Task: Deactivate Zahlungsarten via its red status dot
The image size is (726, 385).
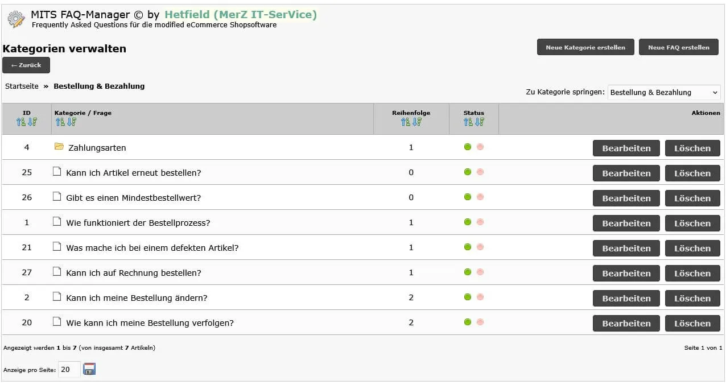Action: [x=480, y=147]
